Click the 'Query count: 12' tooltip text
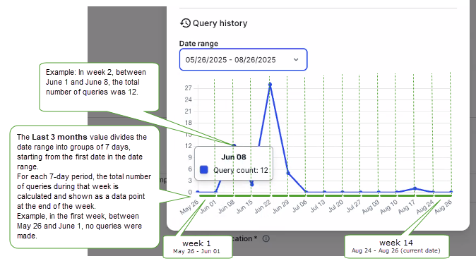The image size is (476, 261). 241,170
